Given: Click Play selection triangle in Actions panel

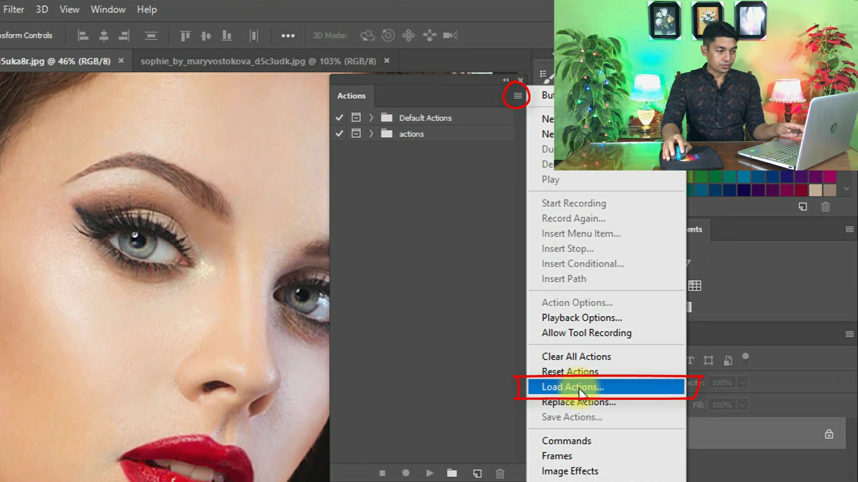Looking at the screenshot, I should (x=429, y=473).
